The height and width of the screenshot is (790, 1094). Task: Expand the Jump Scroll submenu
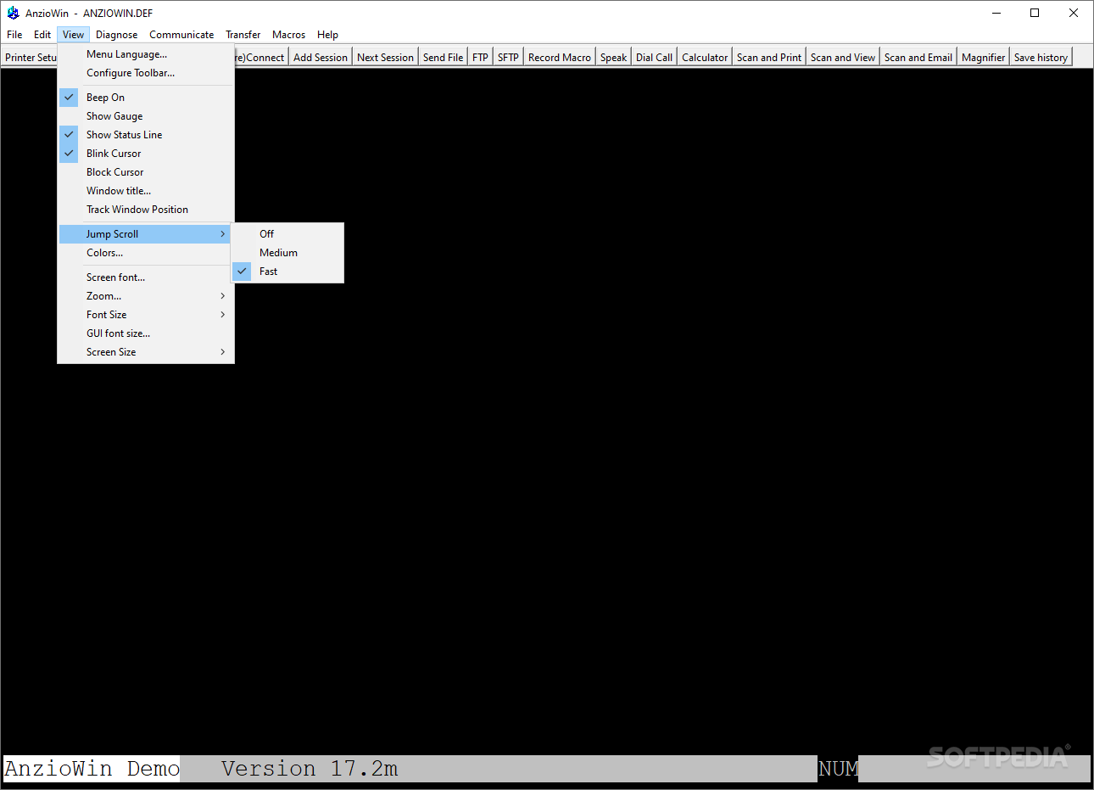[x=145, y=234]
